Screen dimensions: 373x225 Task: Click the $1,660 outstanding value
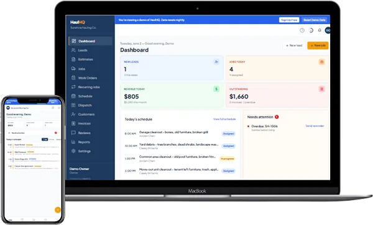[x=239, y=97]
